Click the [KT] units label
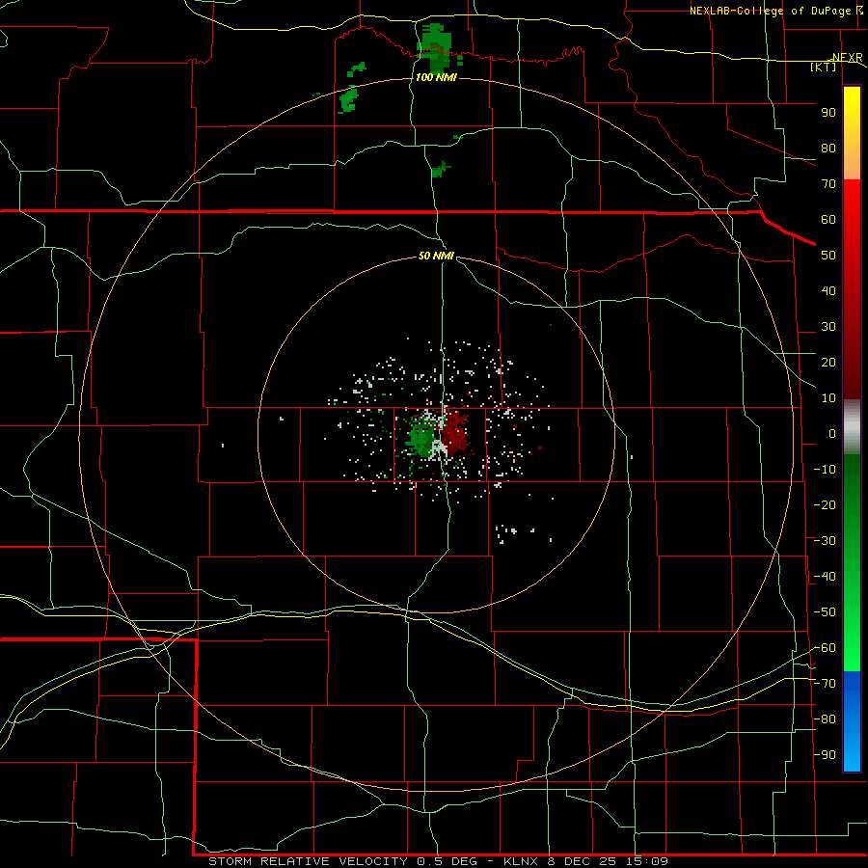 coord(824,67)
